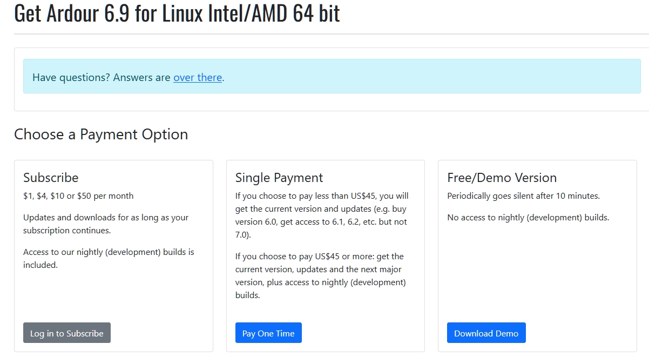This screenshot has width=649, height=364.
Task: Click the "Get Ardour 6.9" page title
Action: [177, 13]
